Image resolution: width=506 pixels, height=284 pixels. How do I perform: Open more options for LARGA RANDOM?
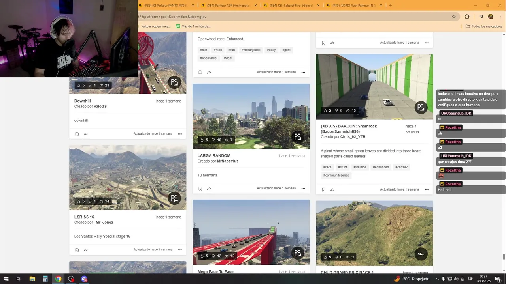[303, 189]
